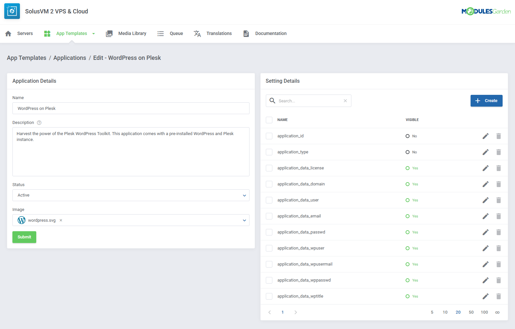515x329 pixels.
Task: Click trash icon for application_data_wptitle
Action: click(x=498, y=296)
